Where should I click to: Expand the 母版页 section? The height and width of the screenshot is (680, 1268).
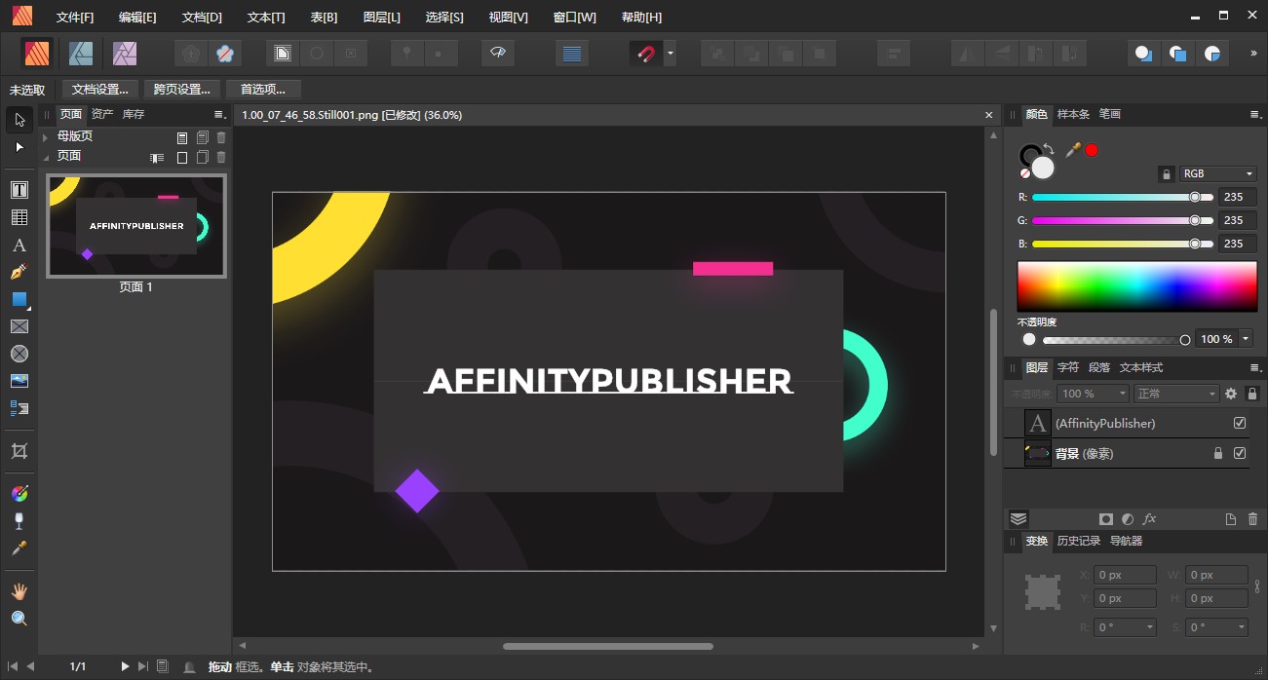(45, 137)
